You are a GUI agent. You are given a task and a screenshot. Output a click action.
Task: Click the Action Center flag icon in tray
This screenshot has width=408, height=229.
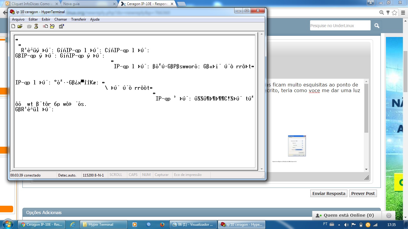coord(354,225)
